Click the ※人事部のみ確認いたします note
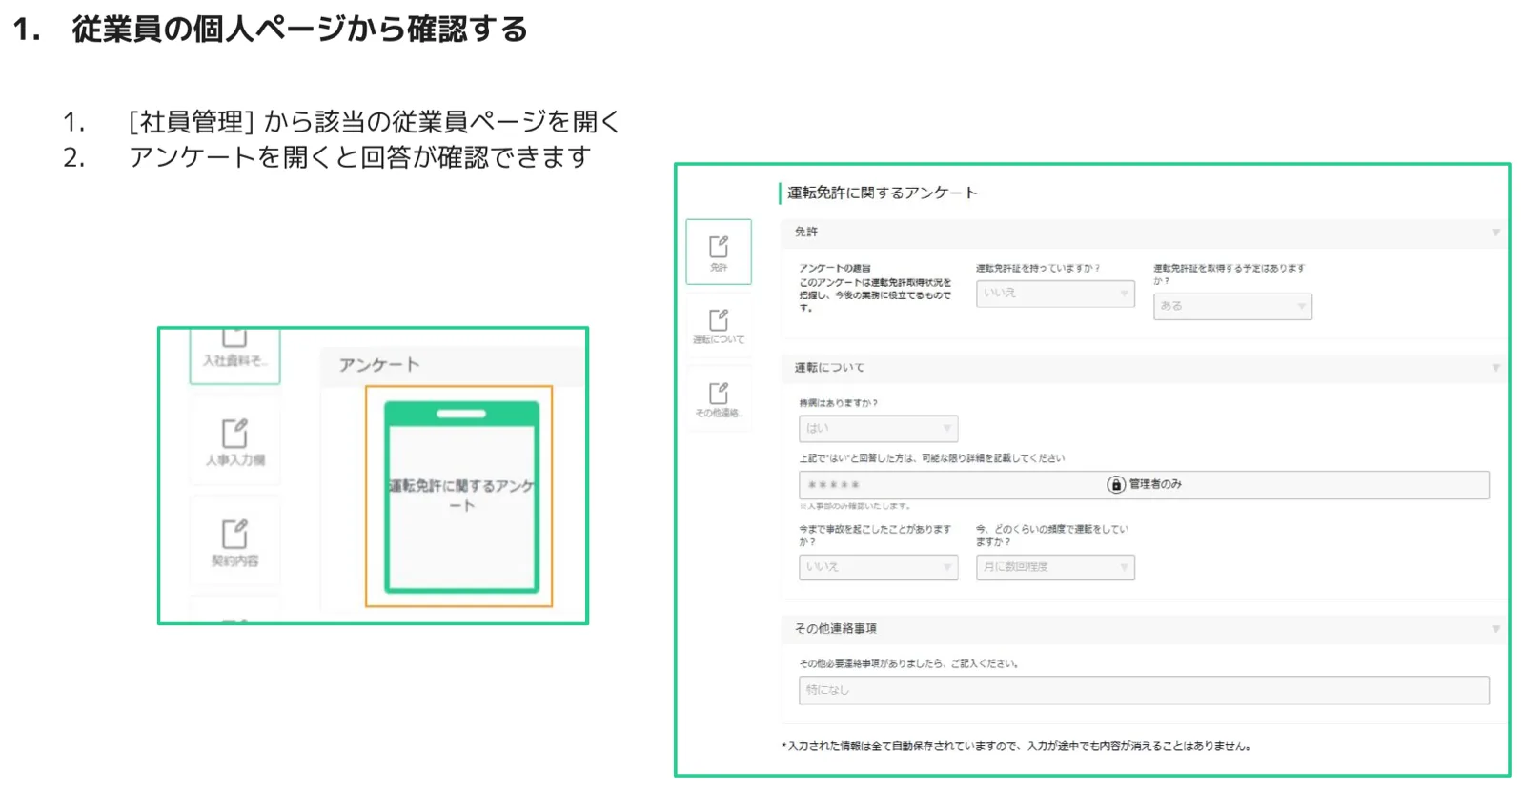This screenshot has height=791, width=1525. click(855, 506)
